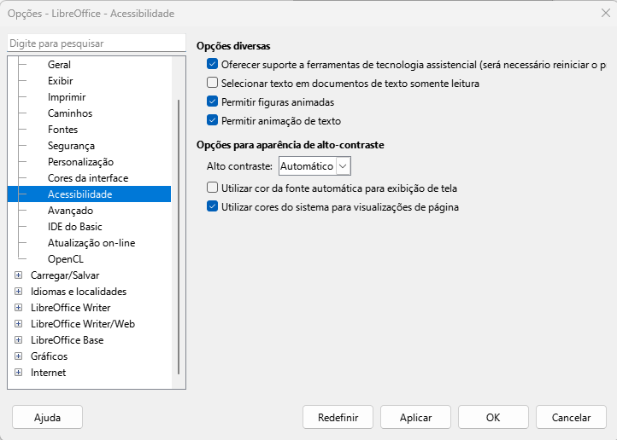The image size is (617, 440).
Task: Select the highlighted Acessibilidade entry
Action: pyautogui.click(x=89, y=194)
